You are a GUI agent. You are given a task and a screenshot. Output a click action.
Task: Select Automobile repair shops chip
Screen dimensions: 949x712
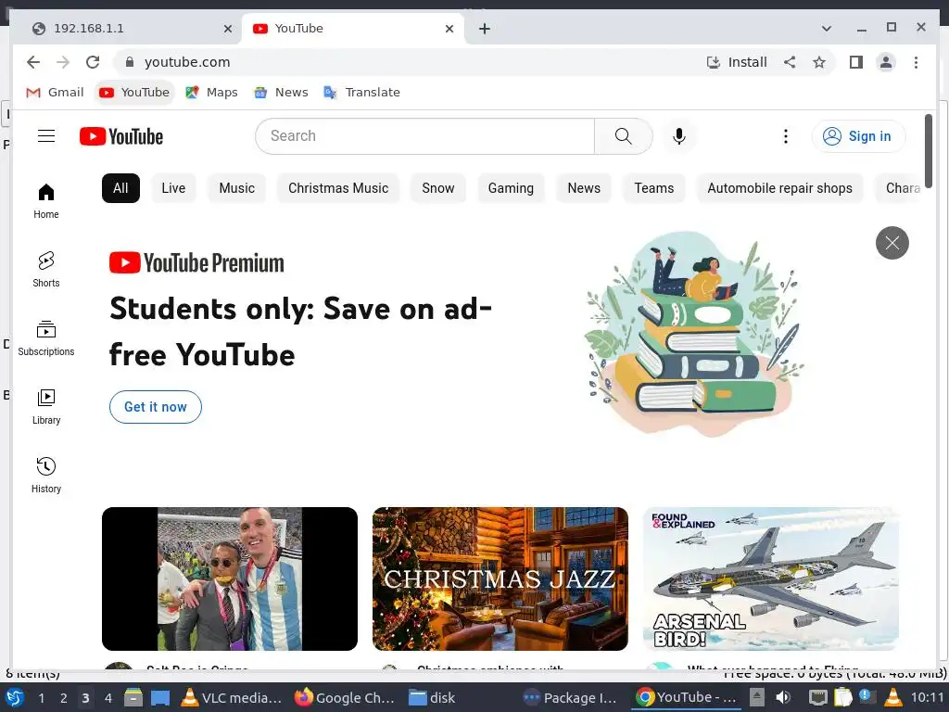(x=779, y=188)
